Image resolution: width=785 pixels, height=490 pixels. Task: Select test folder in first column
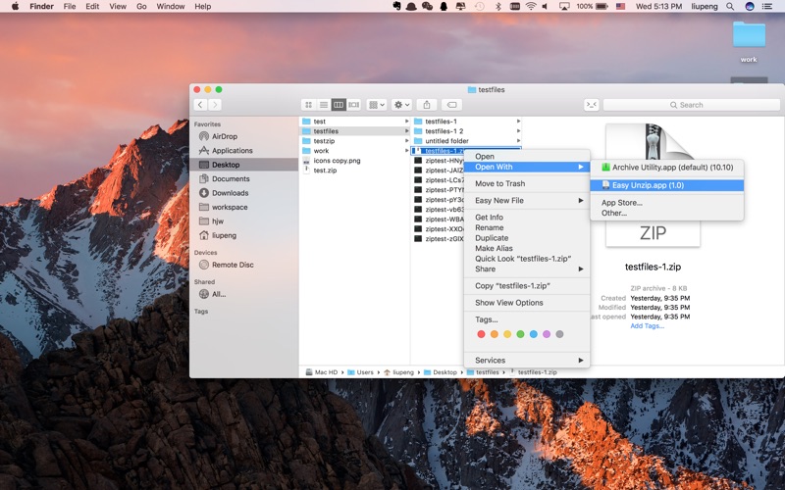coord(355,122)
